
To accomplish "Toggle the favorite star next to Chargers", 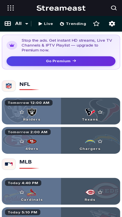I will 100,142.
